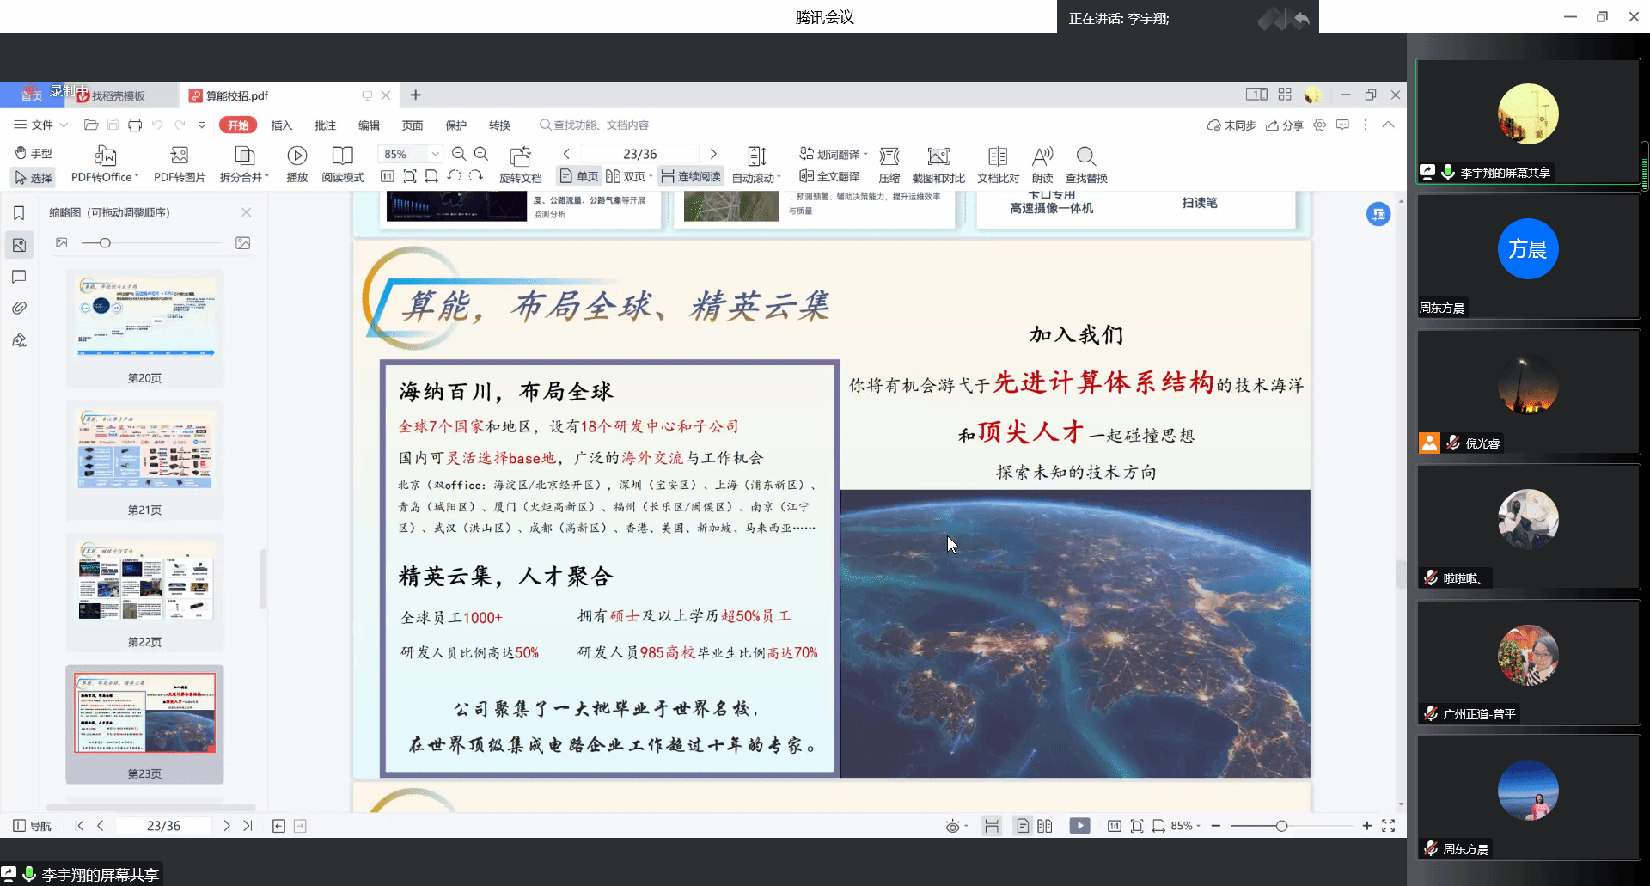Click the 分享 share button
1650x886 pixels.
click(x=1284, y=125)
